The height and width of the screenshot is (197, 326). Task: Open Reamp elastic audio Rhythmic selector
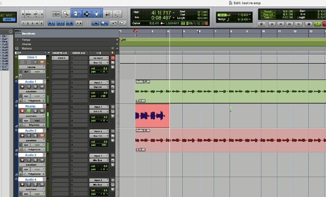(35, 125)
